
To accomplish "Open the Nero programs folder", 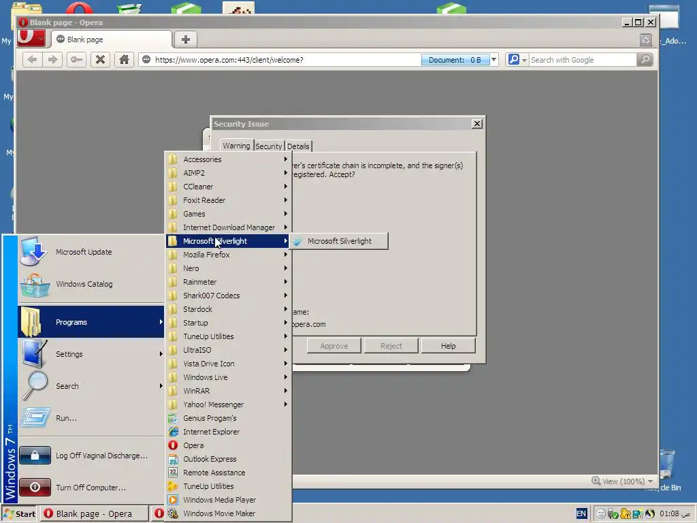I will point(229,268).
